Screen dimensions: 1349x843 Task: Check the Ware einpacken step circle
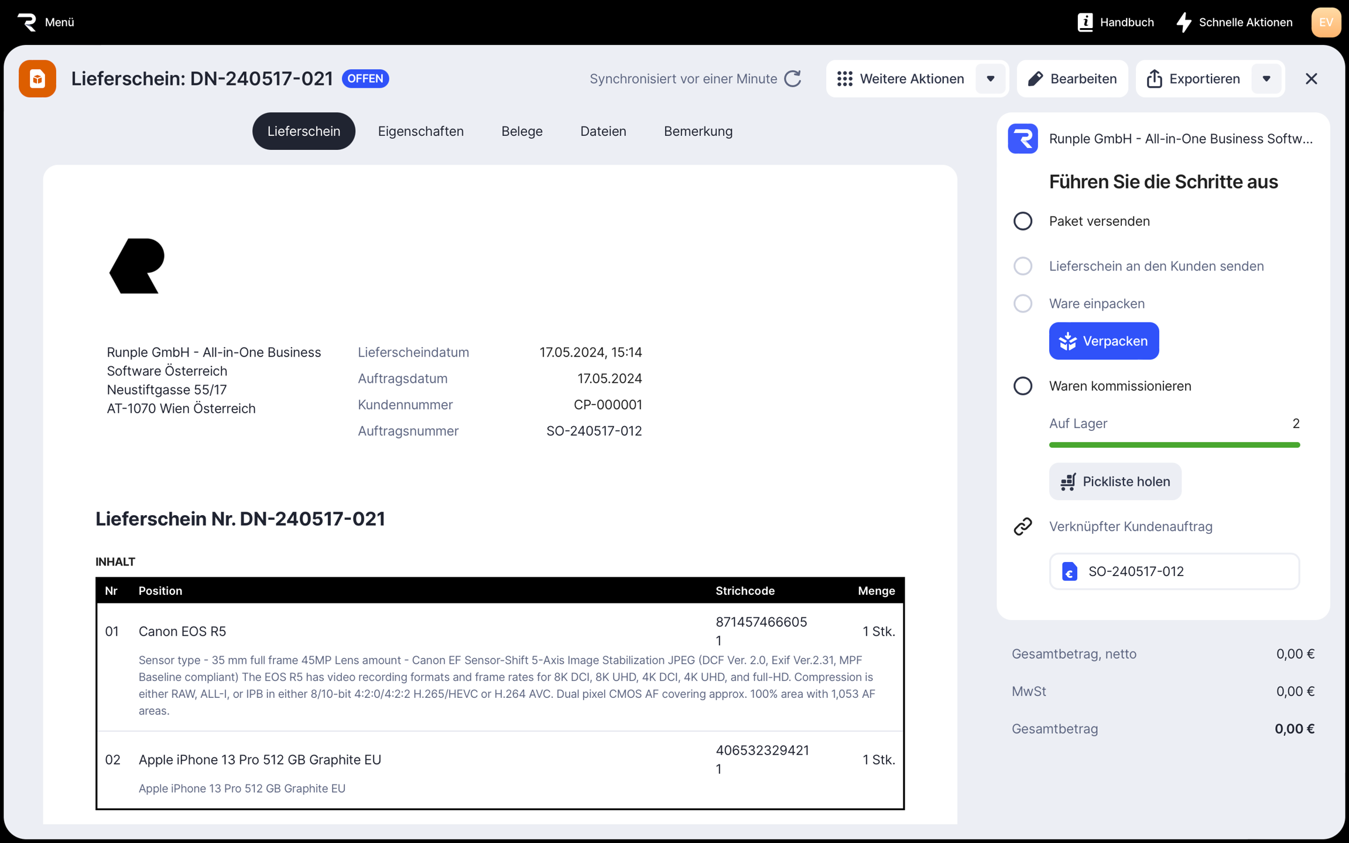pyautogui.click(x=1022, y=303)
